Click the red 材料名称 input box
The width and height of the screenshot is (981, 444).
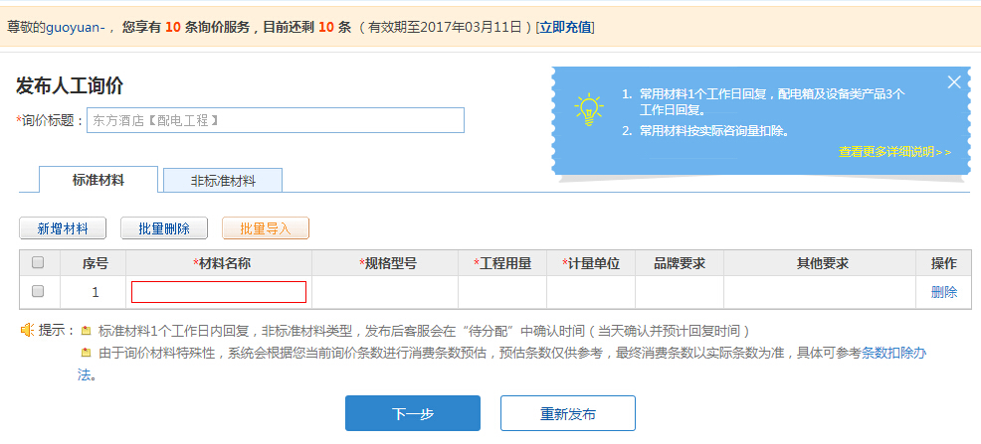[218, 292]
